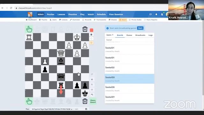Image resolution: width=204 pixels, height=115 pixels.
Task: Go to the Promo Codes admin link
Action: tap(135, 20)
